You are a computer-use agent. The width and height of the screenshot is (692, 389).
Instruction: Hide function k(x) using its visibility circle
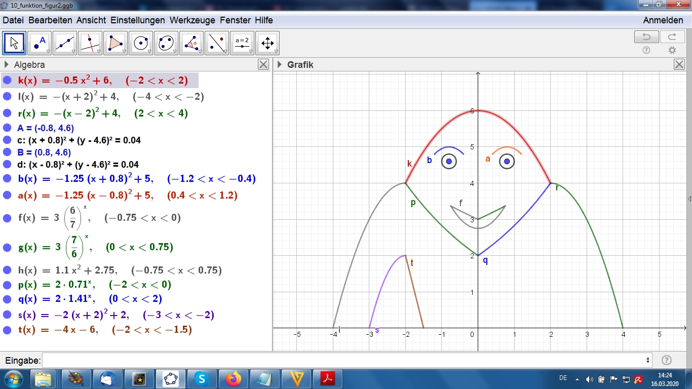click(7, 80)
